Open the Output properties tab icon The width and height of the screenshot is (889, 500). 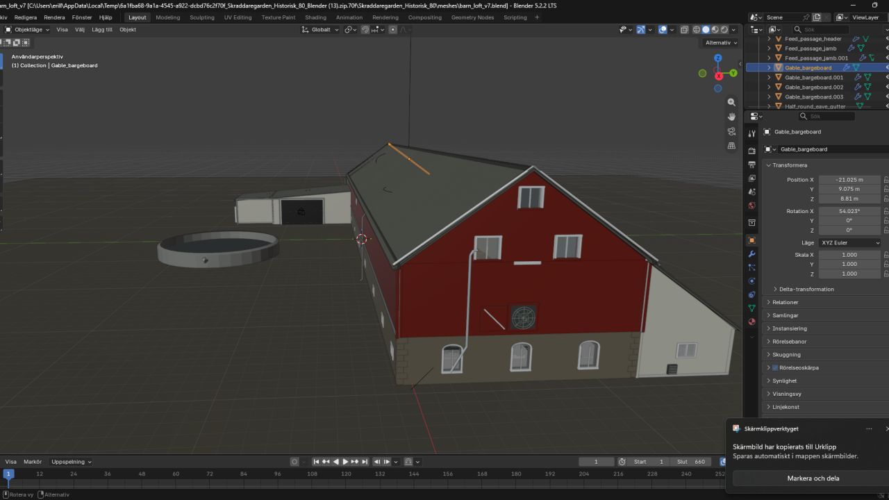751,165
